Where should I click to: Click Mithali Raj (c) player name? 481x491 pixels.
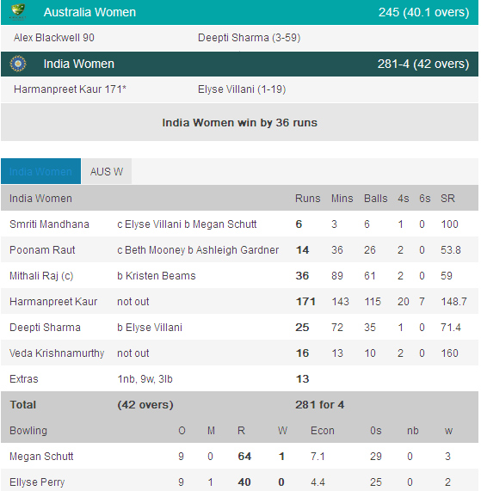point(41,276)
